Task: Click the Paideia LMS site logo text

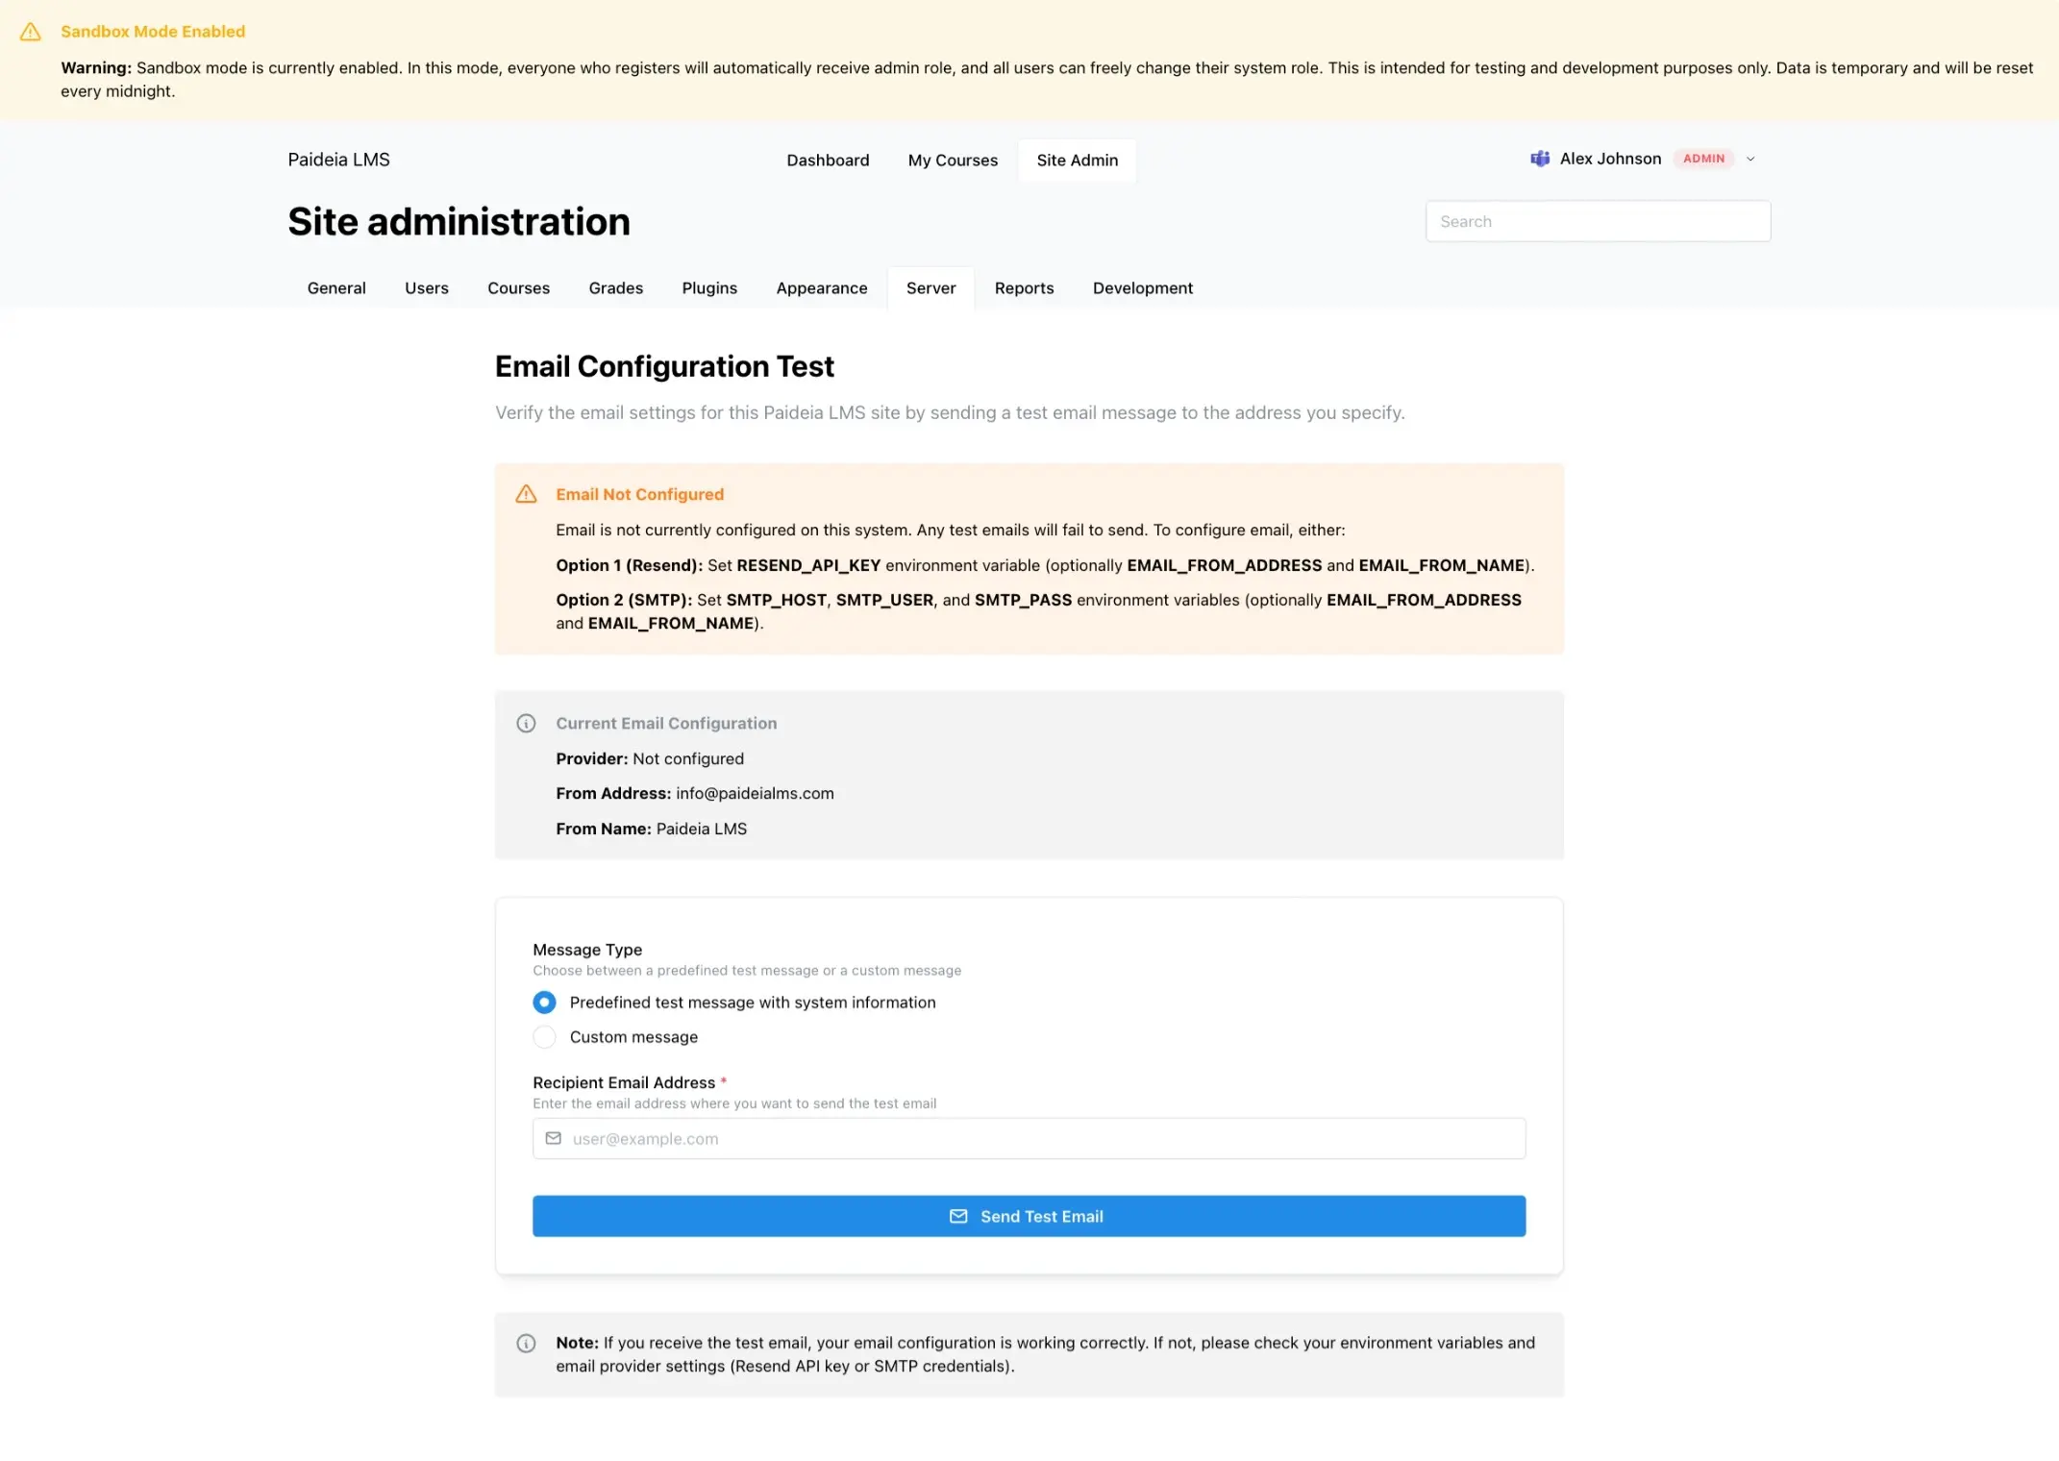Action: [x=338, y=160]
